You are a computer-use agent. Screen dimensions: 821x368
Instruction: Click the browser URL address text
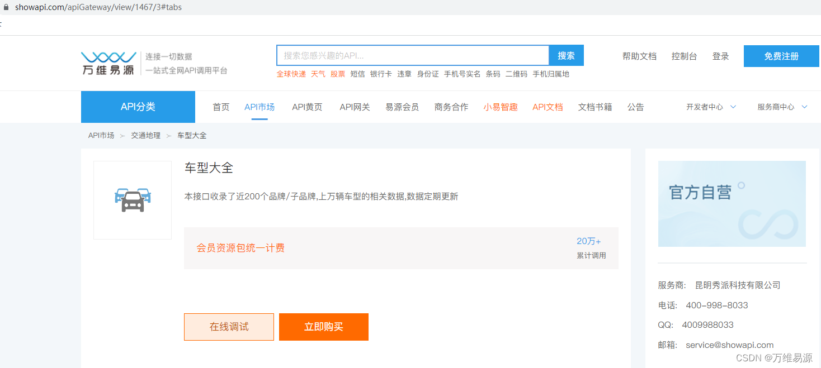point(98,7)
